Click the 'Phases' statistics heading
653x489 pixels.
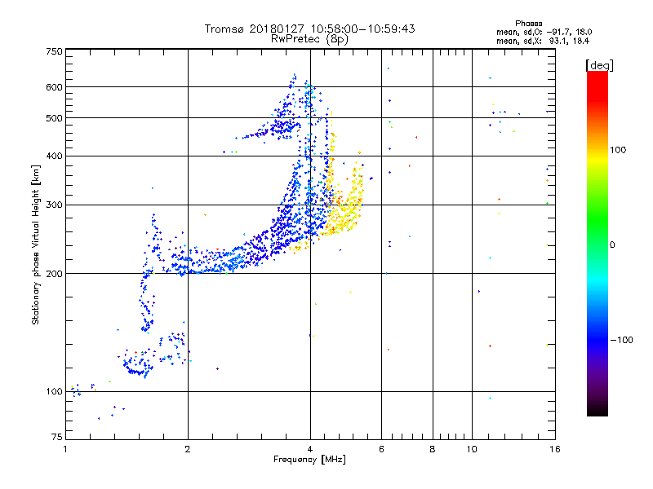click(528, 24)
